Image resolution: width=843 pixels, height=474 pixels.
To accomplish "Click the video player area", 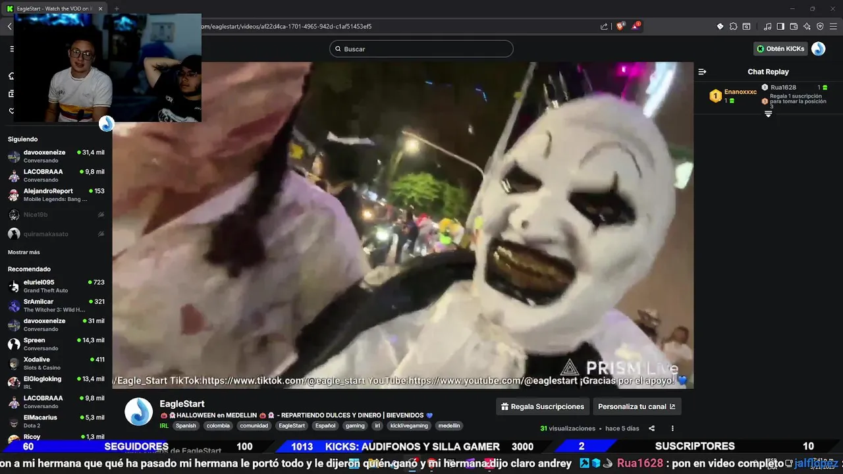I will 402,225.
